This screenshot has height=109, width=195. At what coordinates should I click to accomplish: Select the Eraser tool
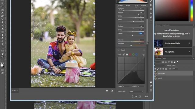[x=2, y=28]
